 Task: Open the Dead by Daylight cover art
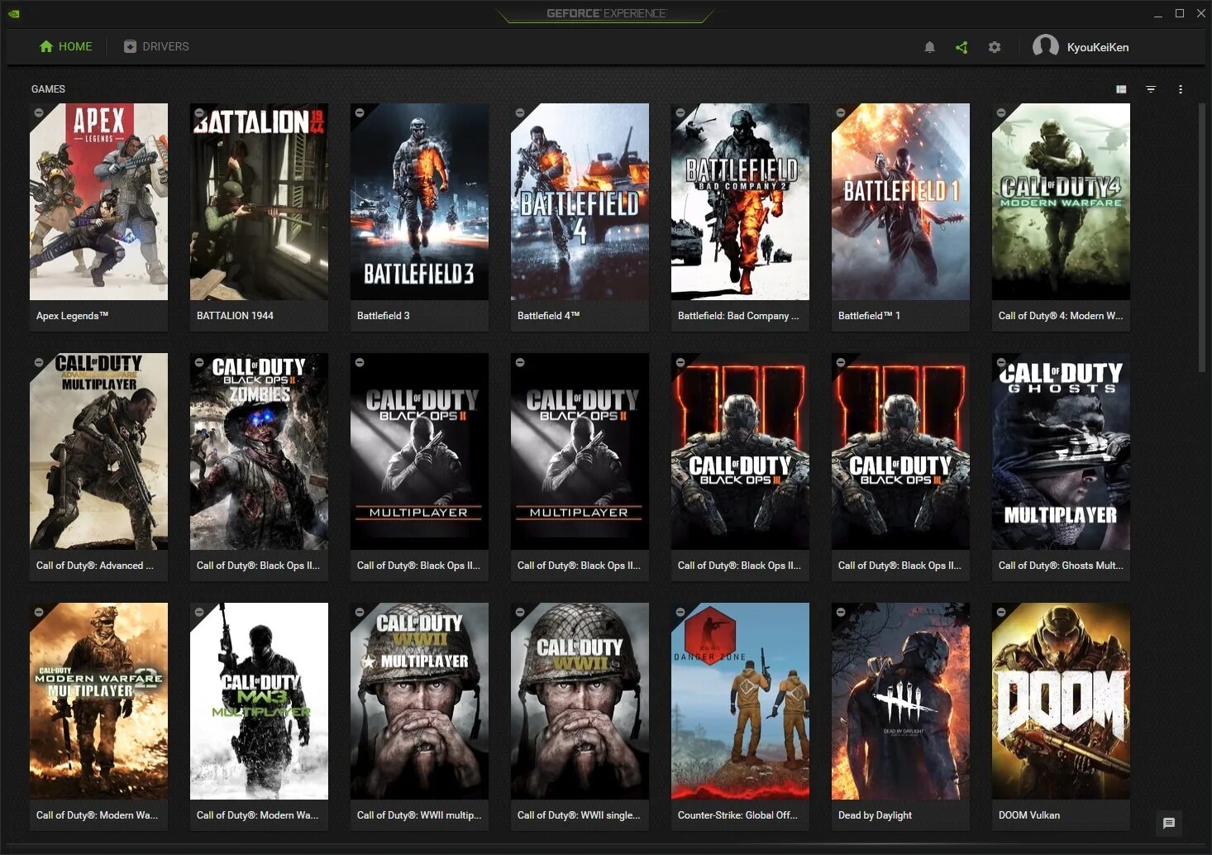[x=900, y=701]
